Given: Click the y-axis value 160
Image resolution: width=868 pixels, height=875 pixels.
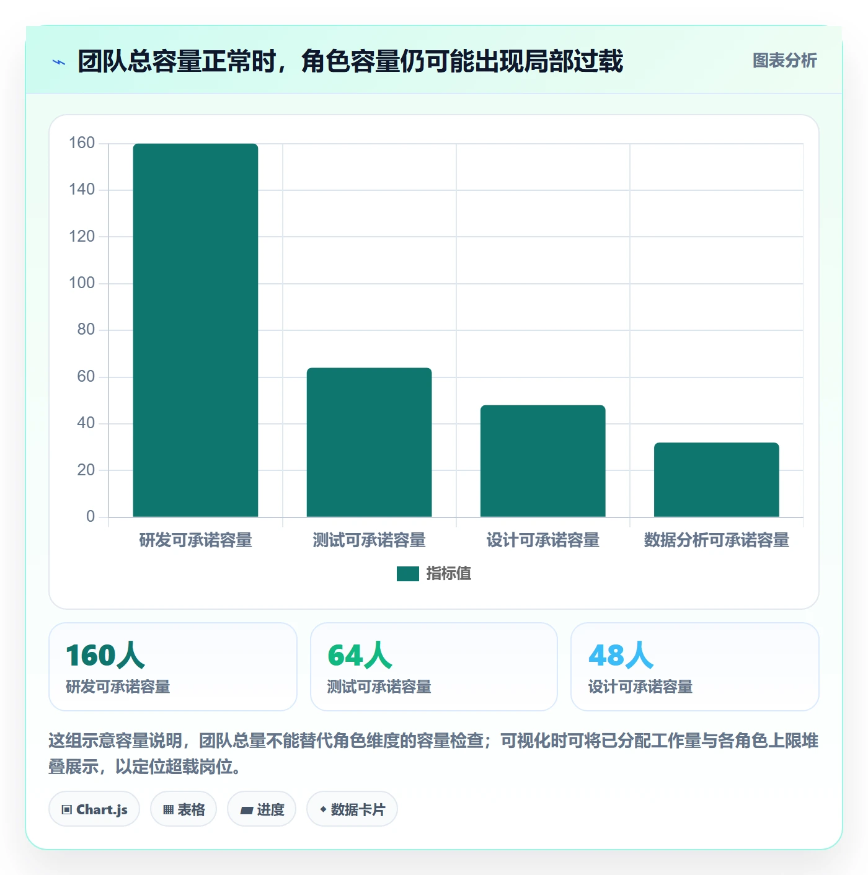Looking at the screenshot, I should [82, 143].
